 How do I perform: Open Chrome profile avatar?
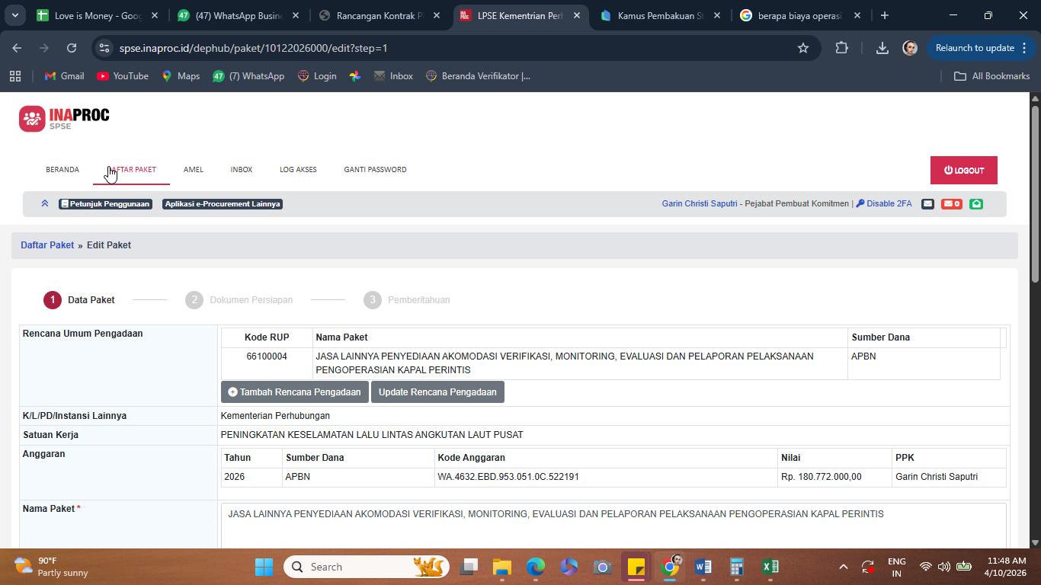click(x=910, y=48)
